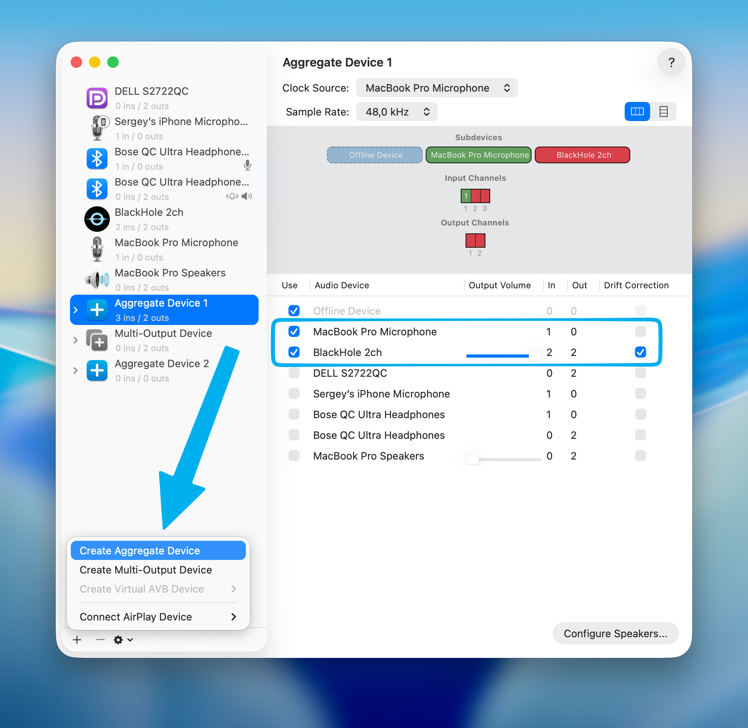The image size is (748, 728).
Task: Open Create Virtual AVB Device submenu arrow
Action: [x=234, y=589]
